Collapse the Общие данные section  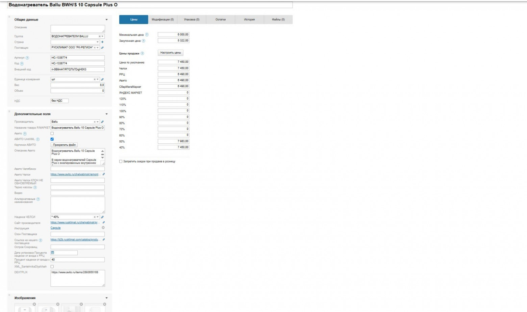click(x=107, y=20)
